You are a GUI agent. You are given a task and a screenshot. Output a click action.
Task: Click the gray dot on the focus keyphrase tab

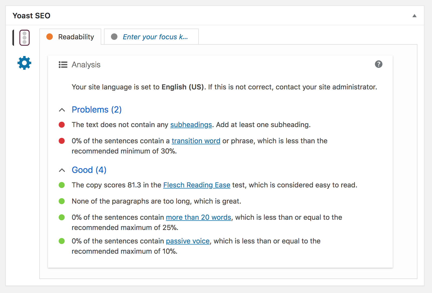click(x=114, y=37)
